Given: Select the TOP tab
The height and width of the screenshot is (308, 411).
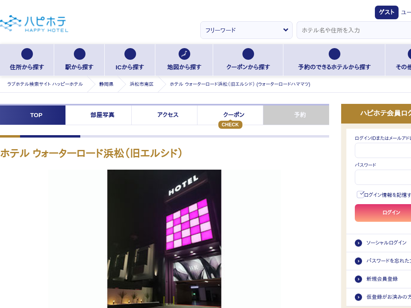Looking at the screenshot, I should [33, 115].
